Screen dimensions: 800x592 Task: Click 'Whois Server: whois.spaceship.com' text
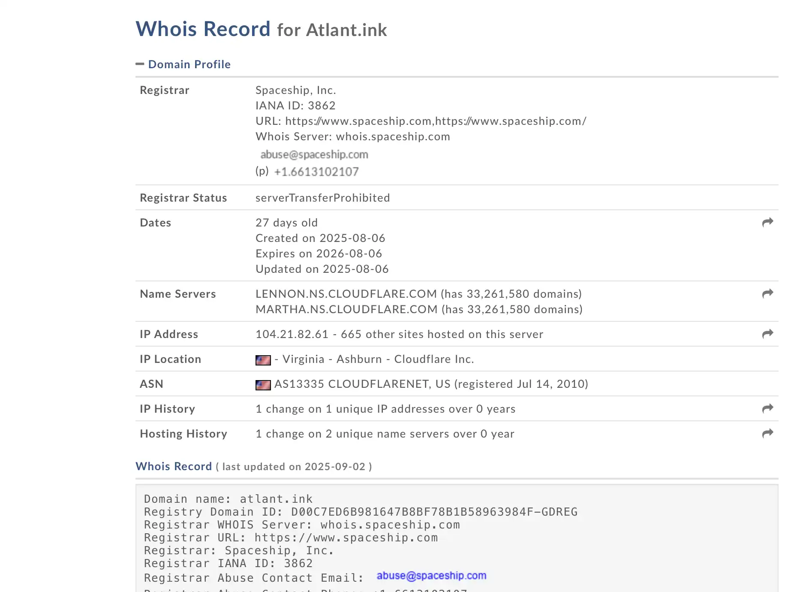[x=353, y=136]
